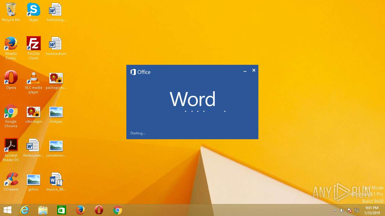
Task: Select the fantasymai Word document icon
Action: (33, 148)
